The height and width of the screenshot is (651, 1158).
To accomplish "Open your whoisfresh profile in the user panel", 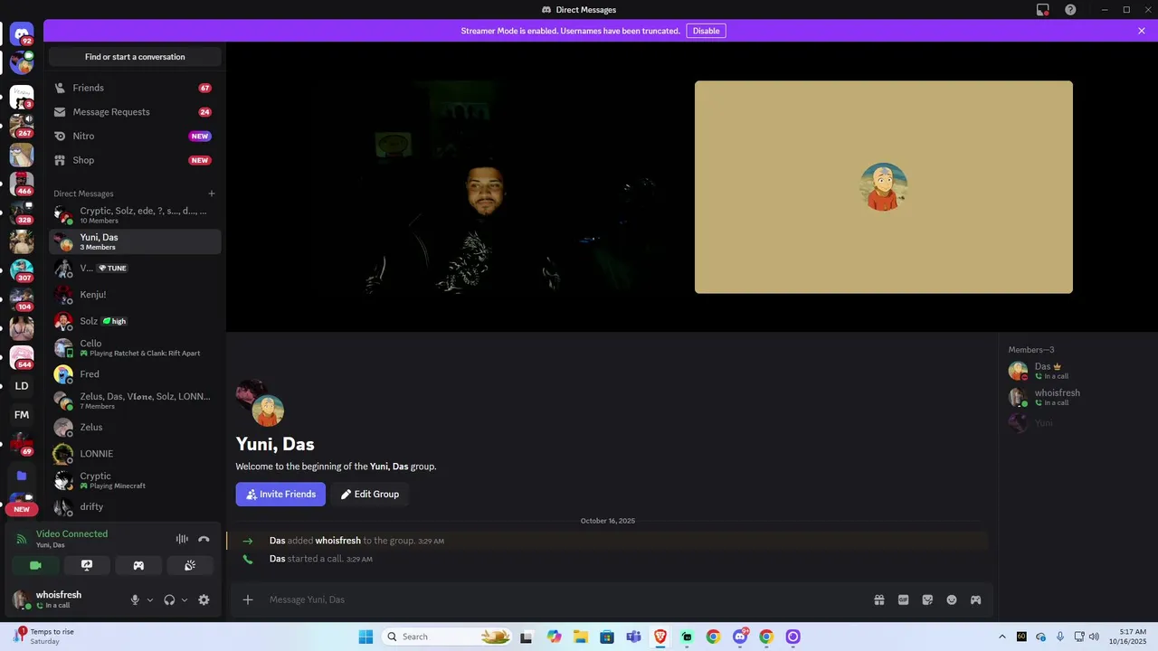I will coord(66,599).
